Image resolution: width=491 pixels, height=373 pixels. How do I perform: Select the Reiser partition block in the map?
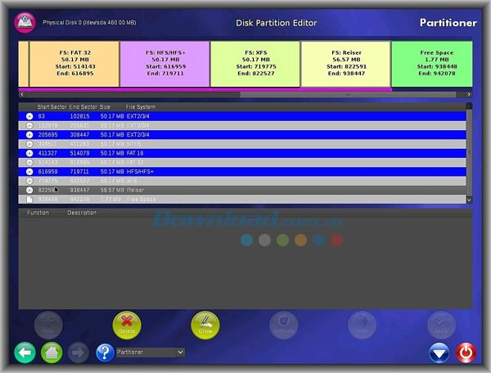point(345,64)
